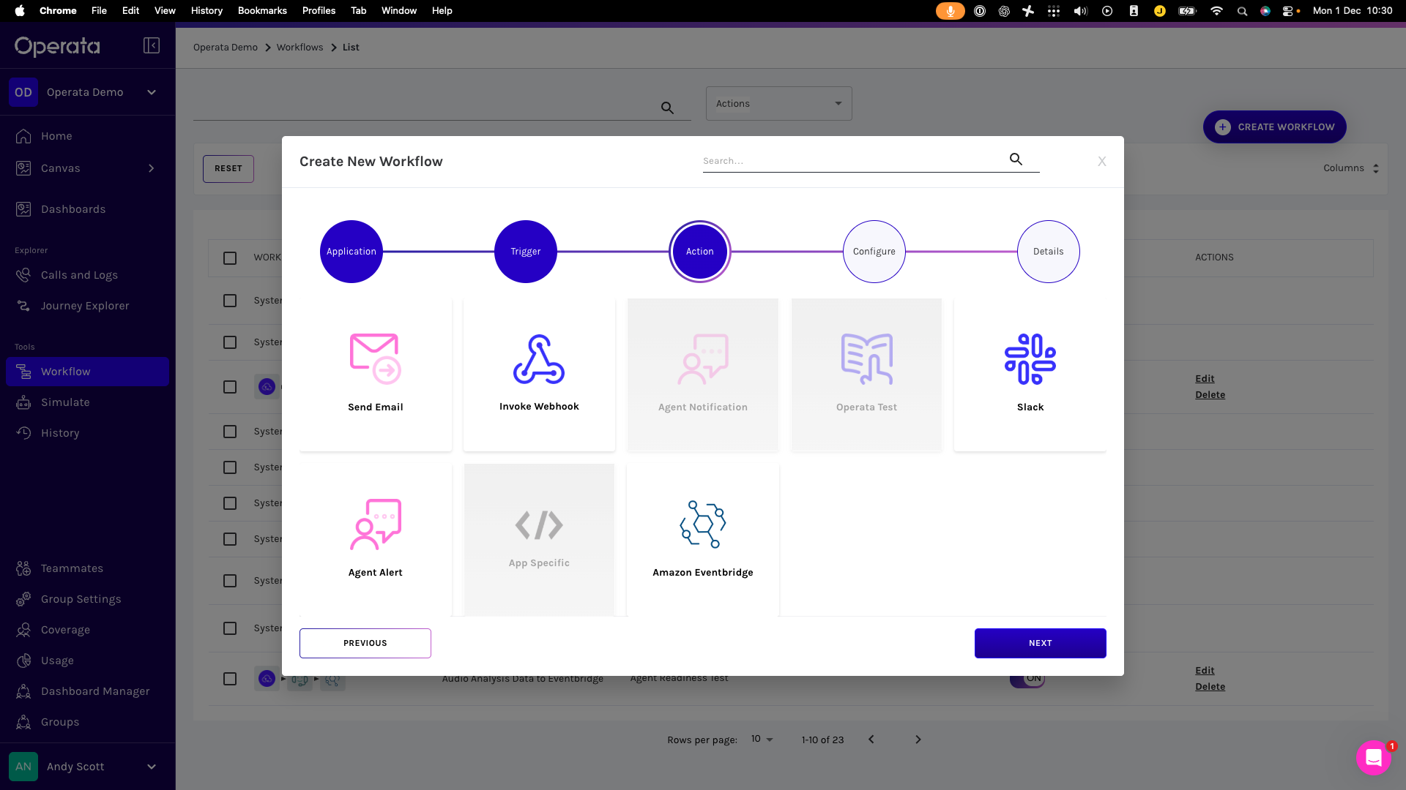This screenshot has height=790, width=1406.
Task: Click the Operata Test card
Action: [866, 375]
